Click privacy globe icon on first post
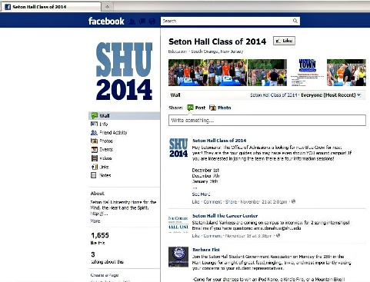Viewport: 370px width, 282px height. (x=293, y=201)
